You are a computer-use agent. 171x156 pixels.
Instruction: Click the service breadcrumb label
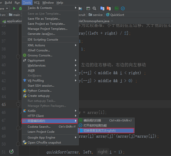click(x=98, y=15)
